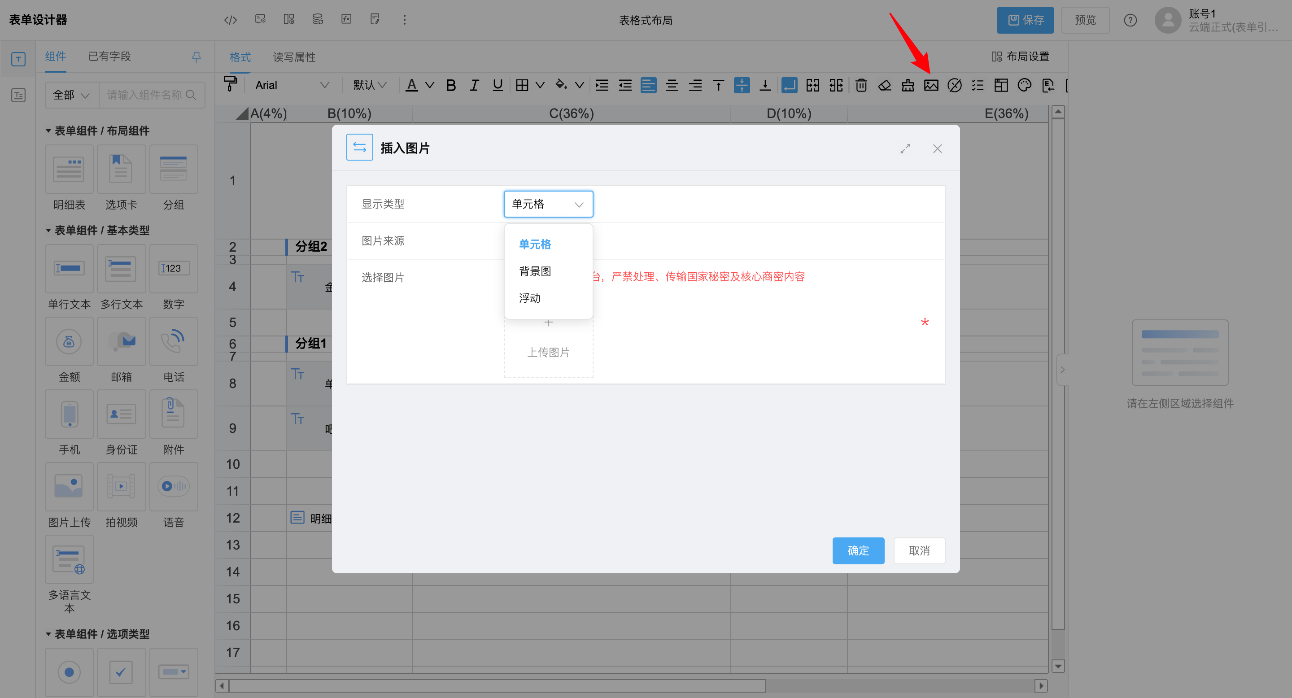Click the database icon in header
Screen dimensions: 1292x698
point(318,20)
